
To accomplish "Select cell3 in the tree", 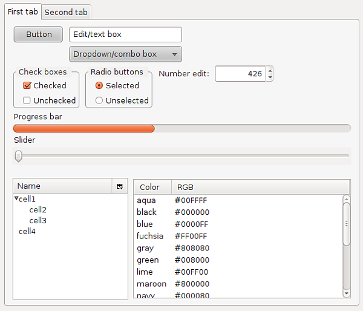I will pyautogui.click(x=38, y=221).
